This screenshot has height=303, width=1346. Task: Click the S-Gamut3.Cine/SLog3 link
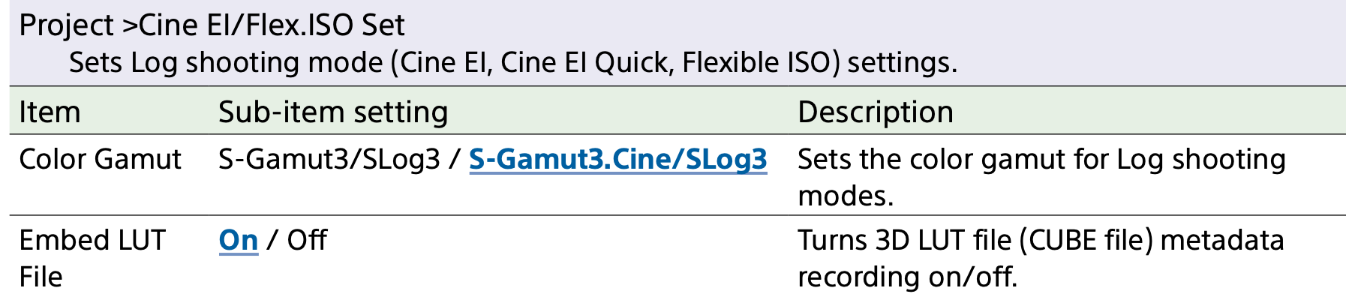[617, 160]
